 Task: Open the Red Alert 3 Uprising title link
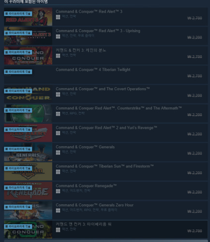[x=98, y=31]
